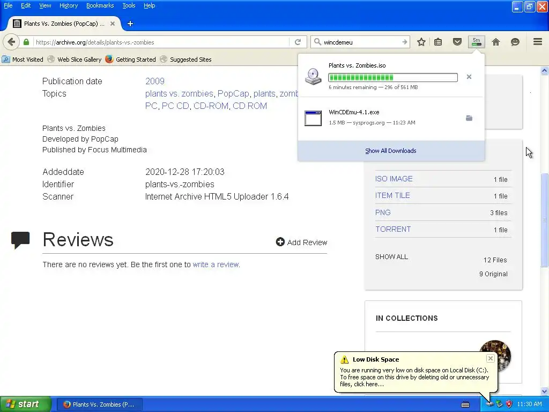This screenshot has width=549, height=412.
Task: Open the Getting Started bookmark
Action: click(131, 60)
